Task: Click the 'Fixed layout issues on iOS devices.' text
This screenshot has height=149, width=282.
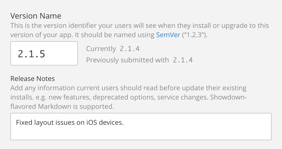Action: (x=70, y=122)
